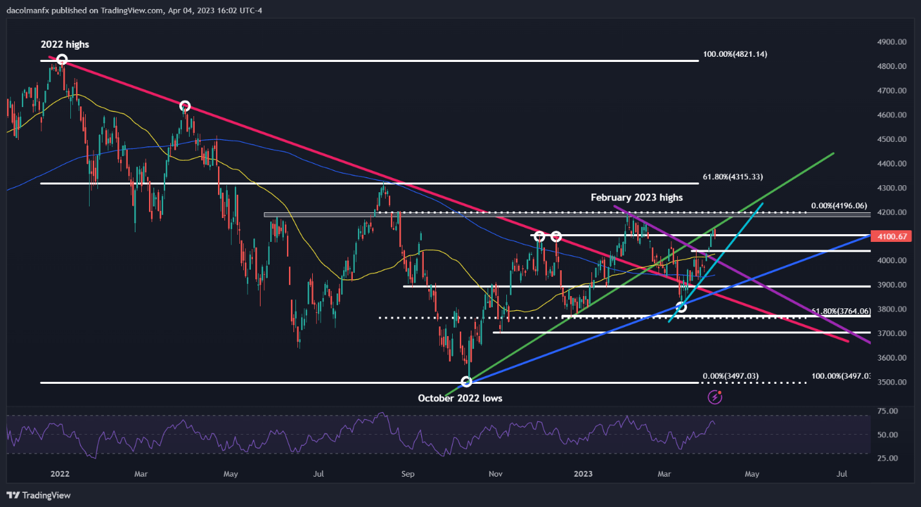Click the current price label 4100.67
The height and width of the screenshot is (507, 921).
tap(892, 237)
